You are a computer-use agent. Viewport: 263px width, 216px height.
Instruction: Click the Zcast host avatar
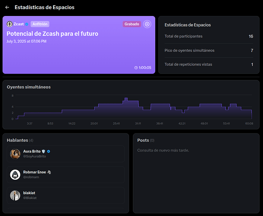pyautogui.click(x=9, y=24)
